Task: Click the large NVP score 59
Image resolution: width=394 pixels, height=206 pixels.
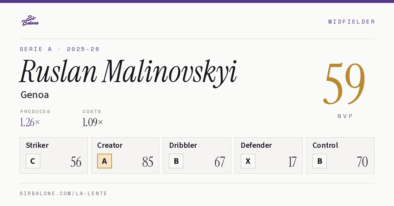Action: click(345, 83)
